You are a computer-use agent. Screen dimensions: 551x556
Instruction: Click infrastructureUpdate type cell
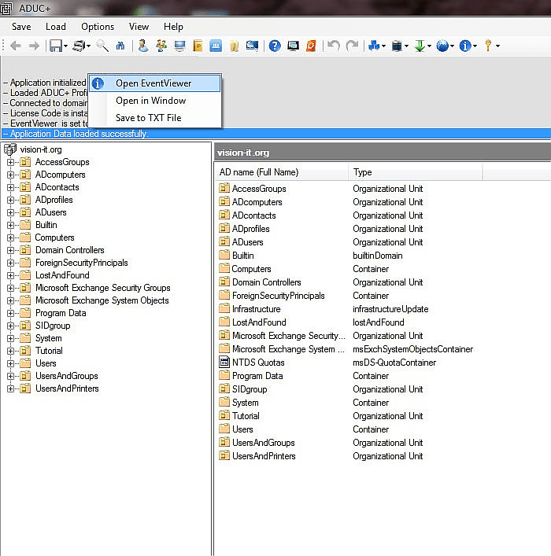tap(390, 309)
